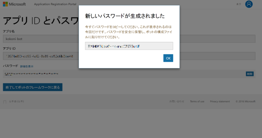Click the 新しいパスワードが生成されました dialog title
Image resolution: width=262 pixels, height=138 pixels.
pos(125,16)
